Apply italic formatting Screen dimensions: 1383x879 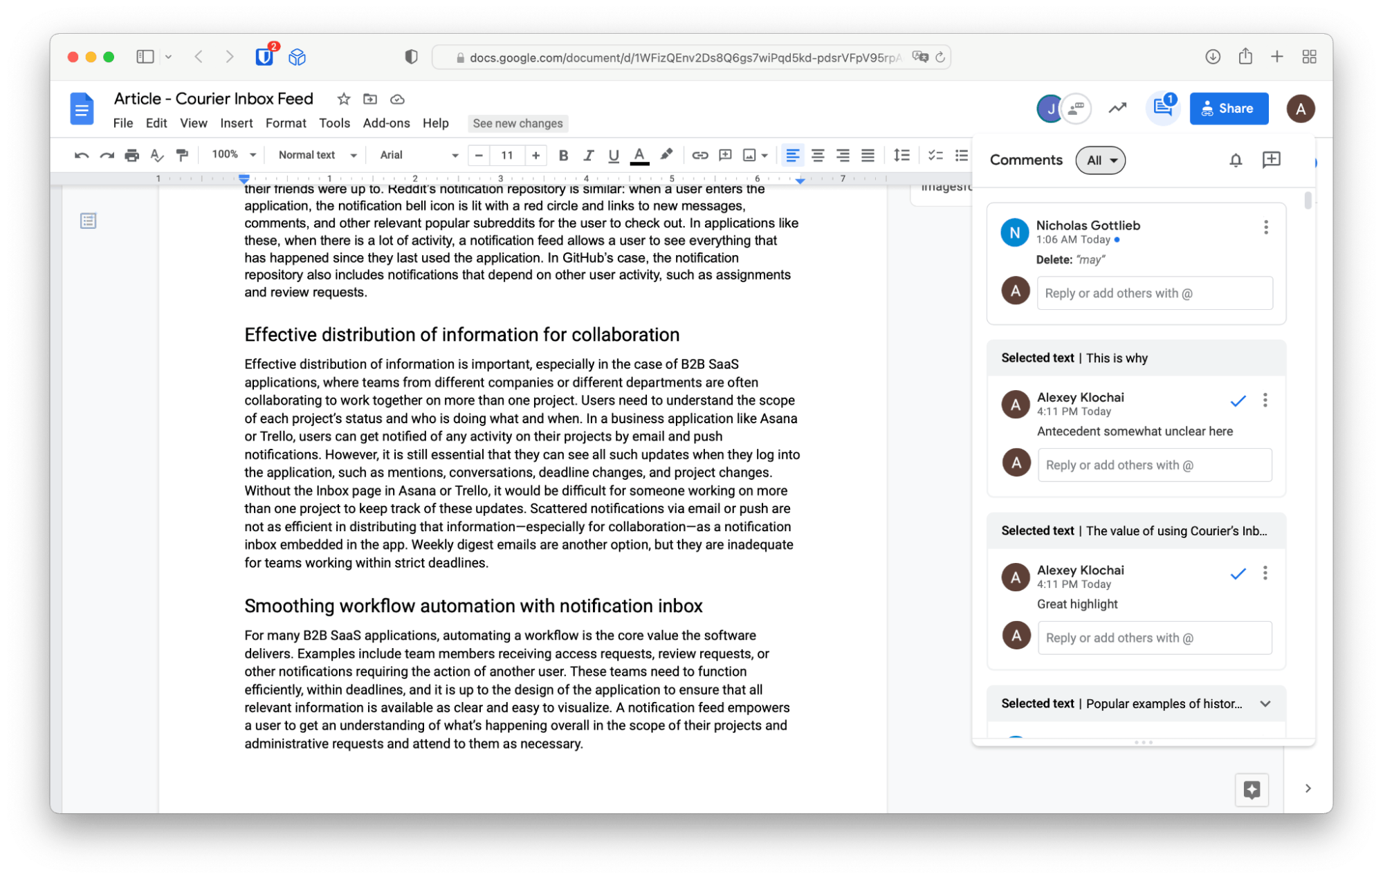click(x=588, y=155)
